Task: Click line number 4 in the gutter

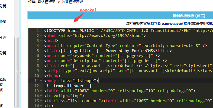Action: pyautogui.click(x=38, y=46)
